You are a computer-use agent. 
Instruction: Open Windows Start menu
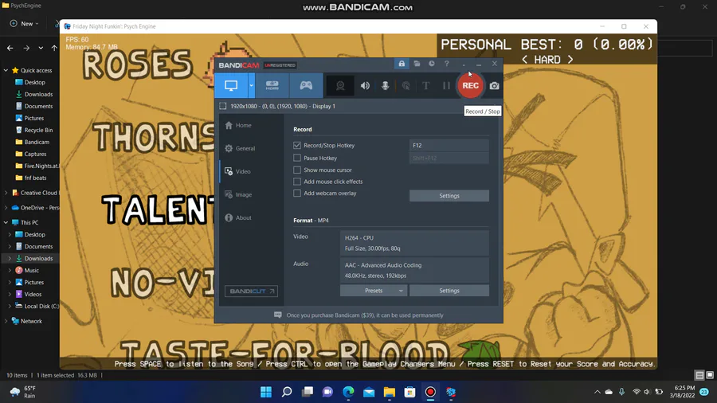[x=265, y=392]
